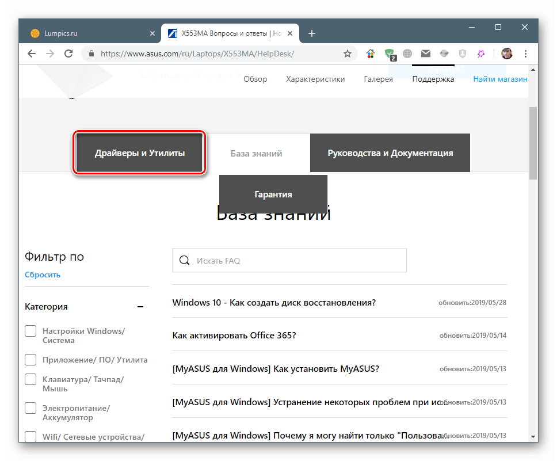Click the vertical scrollbar thumb
Screen dimensions: 557x461
pyautogui.click(x=533, y=143)
